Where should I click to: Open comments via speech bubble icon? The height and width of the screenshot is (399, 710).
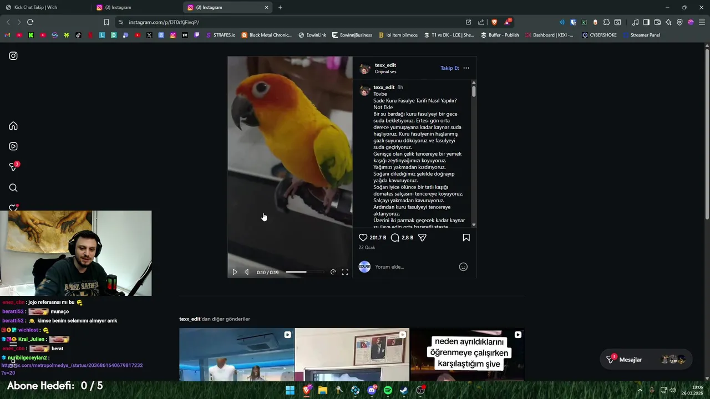[395, 237]
